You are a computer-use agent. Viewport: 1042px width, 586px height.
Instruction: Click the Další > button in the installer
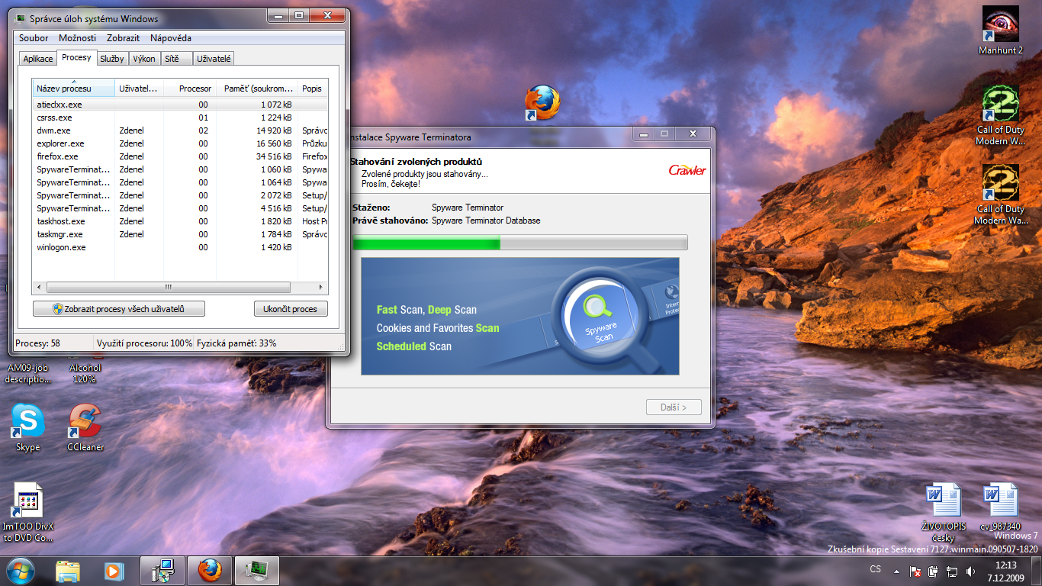tap(674, 407)
